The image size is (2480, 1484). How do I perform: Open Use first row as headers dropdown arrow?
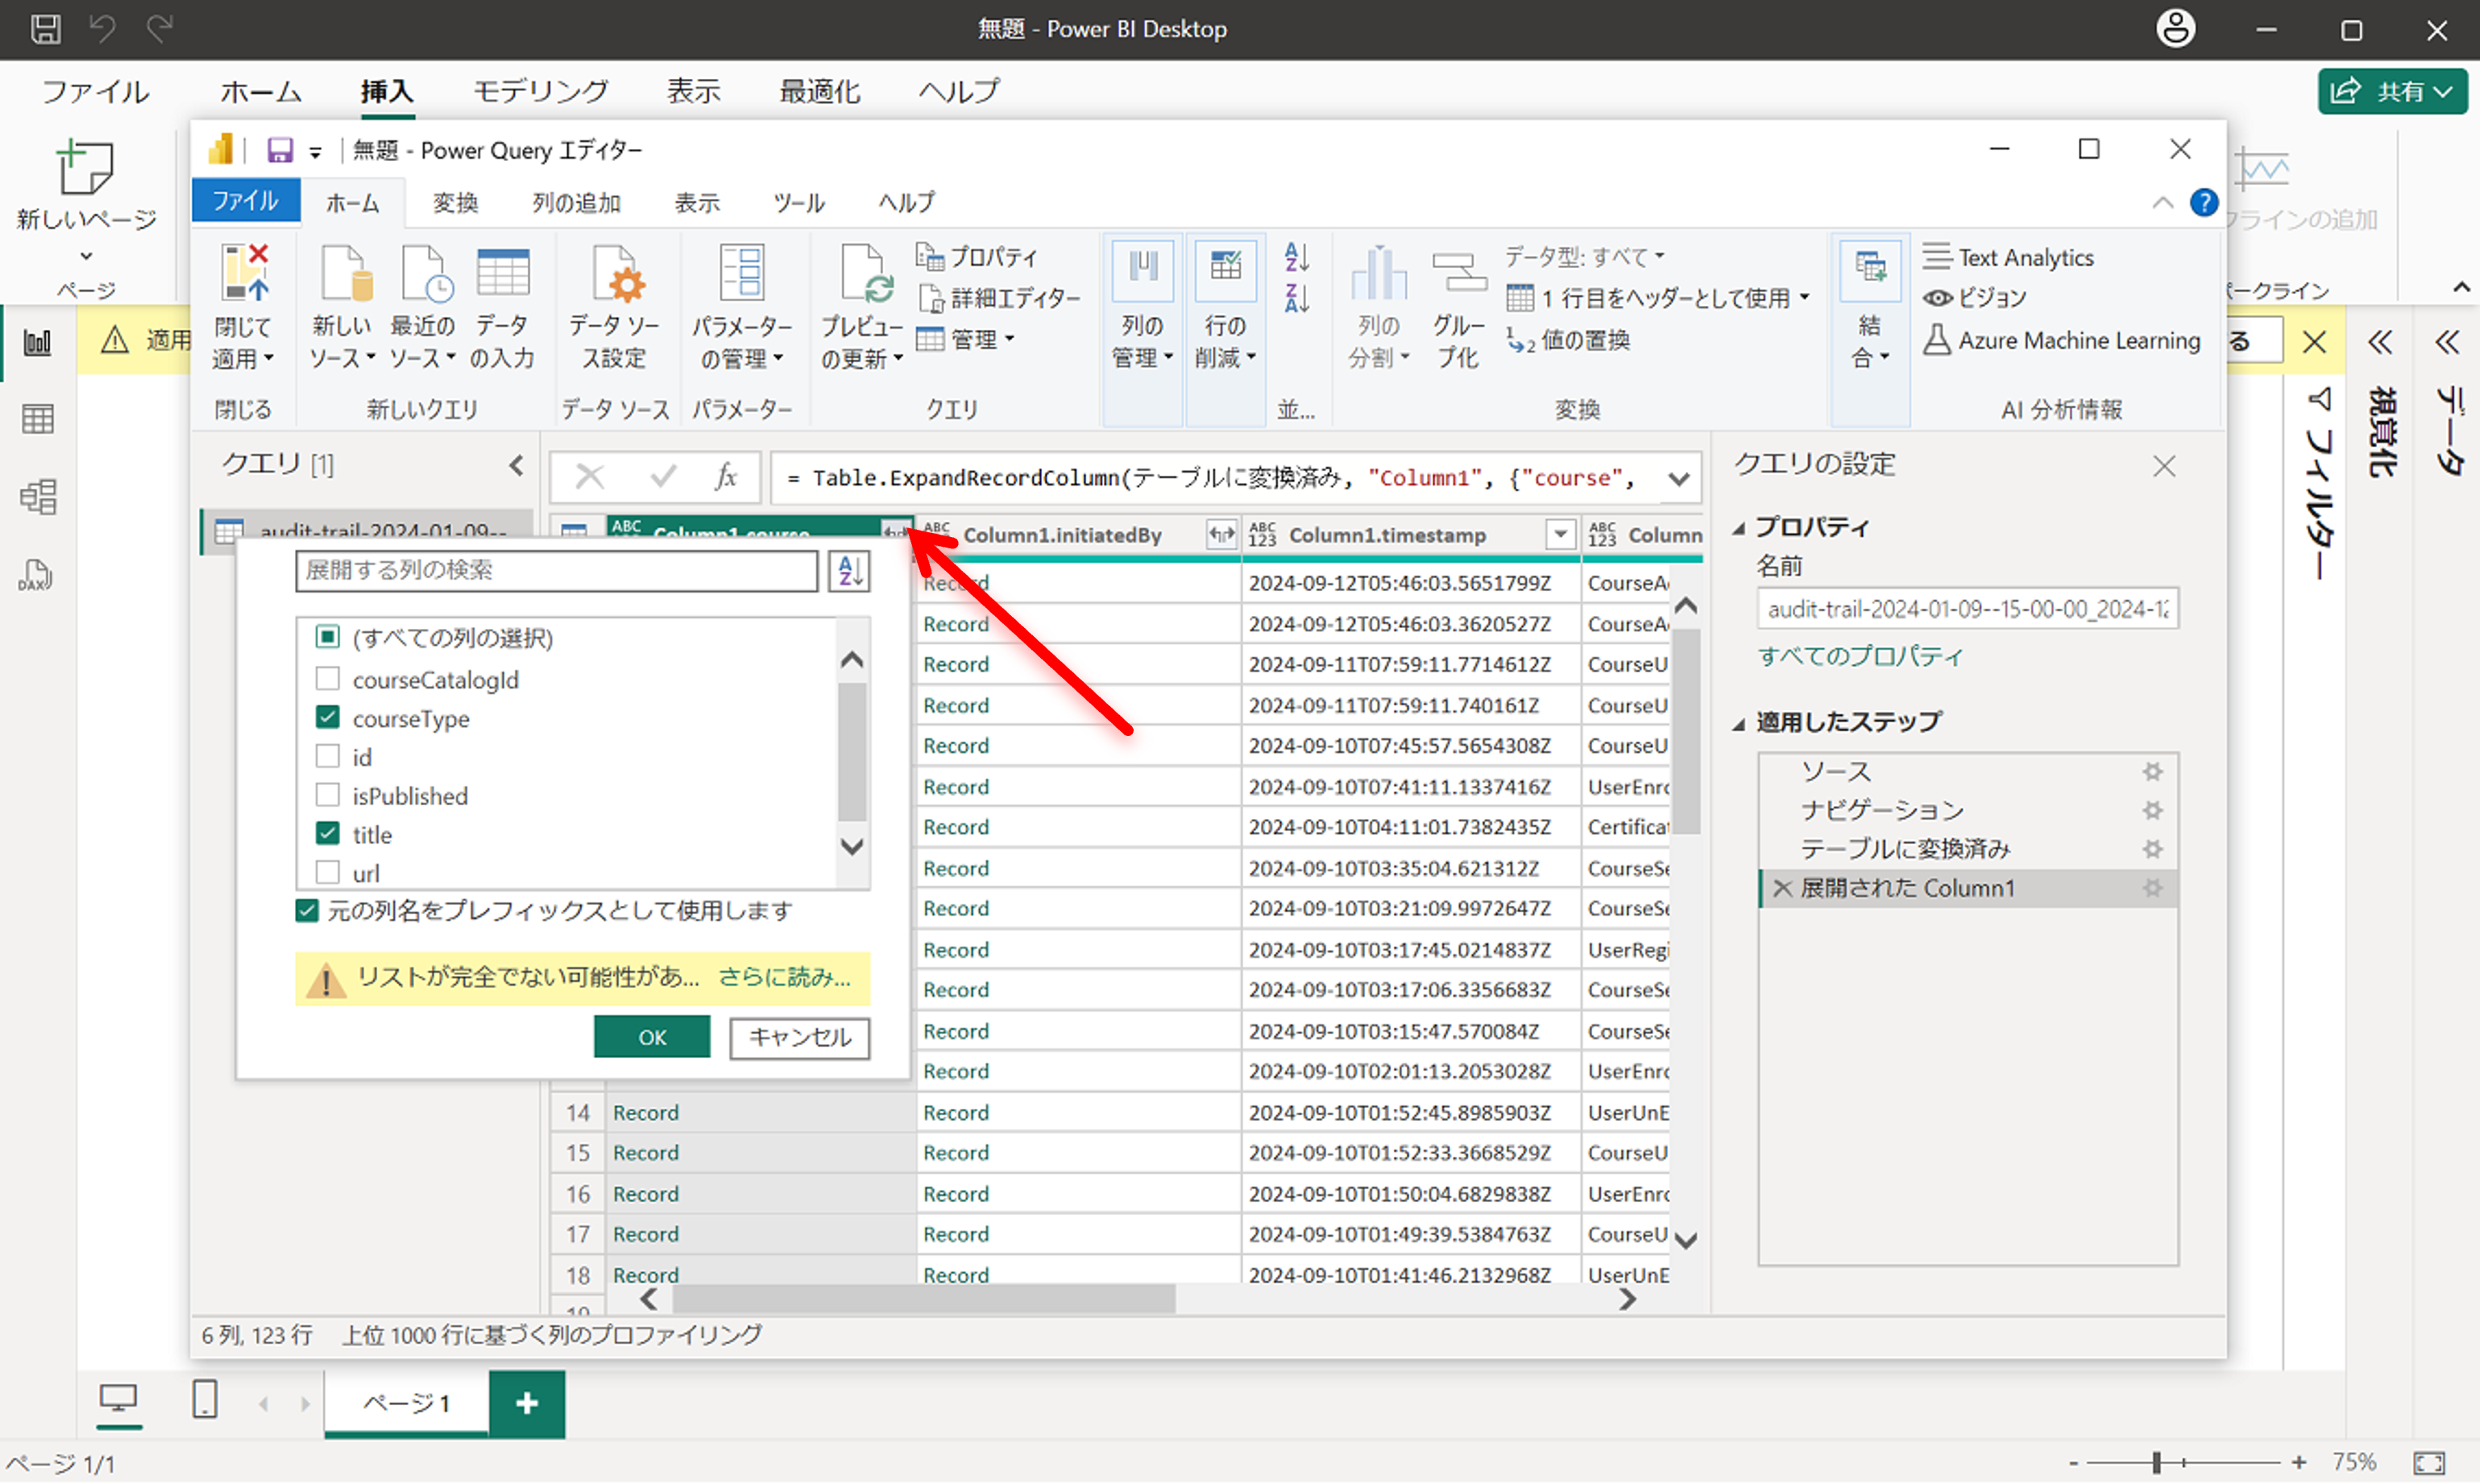[1805, 298]
